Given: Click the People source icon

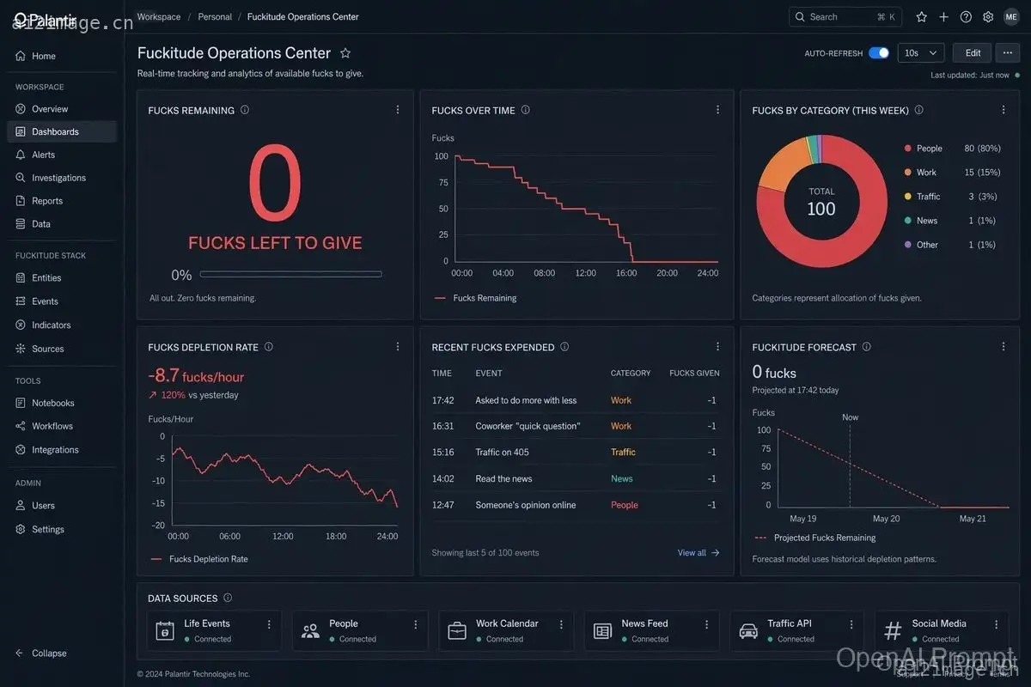Looking at the screenshot, I should coord(310,631).
